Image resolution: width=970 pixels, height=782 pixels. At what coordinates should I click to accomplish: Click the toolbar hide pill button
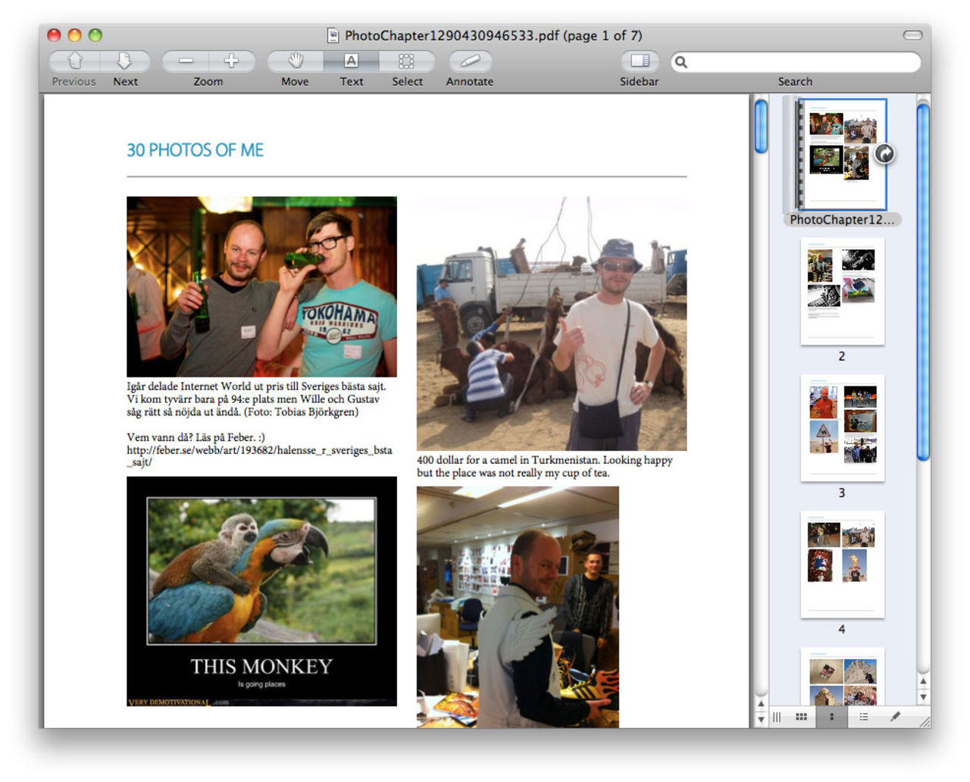point(912,36)
